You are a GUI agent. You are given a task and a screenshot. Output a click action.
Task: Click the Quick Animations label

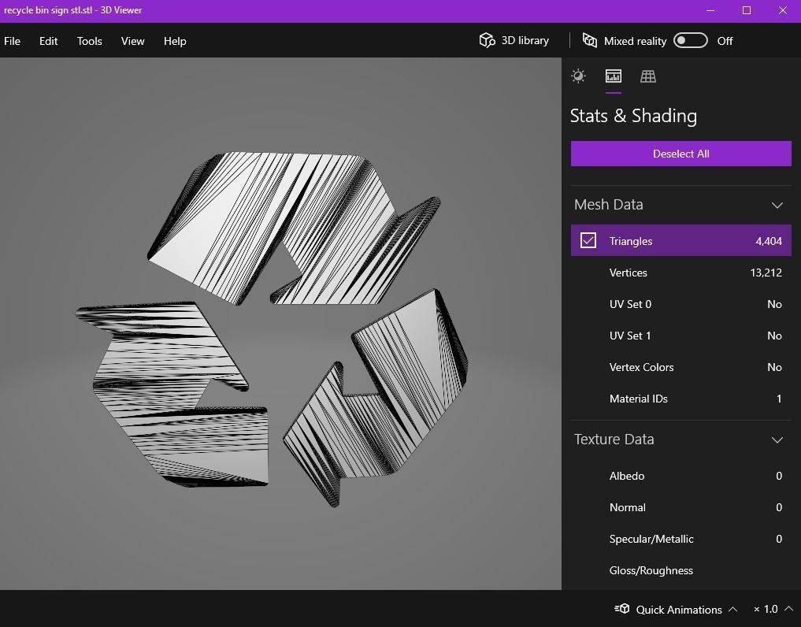(x=679, y=609)
